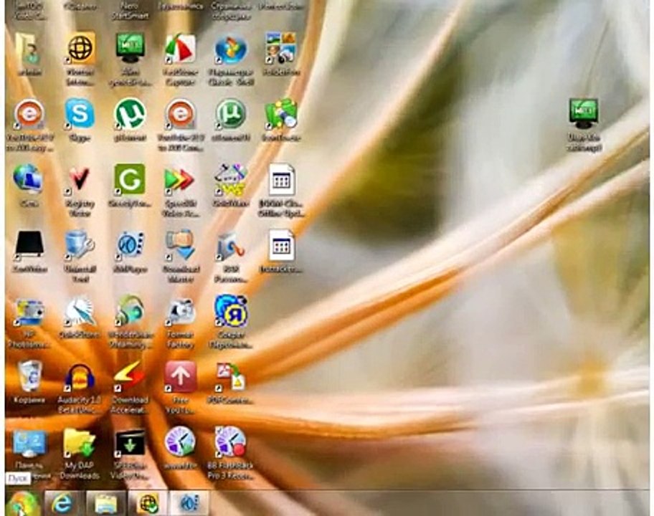The height and width of the screenshot is (516, 654).
Task: Launch BB FlashBack Pro 3 Recorder with red dot
Action: [x=230, y=441]
